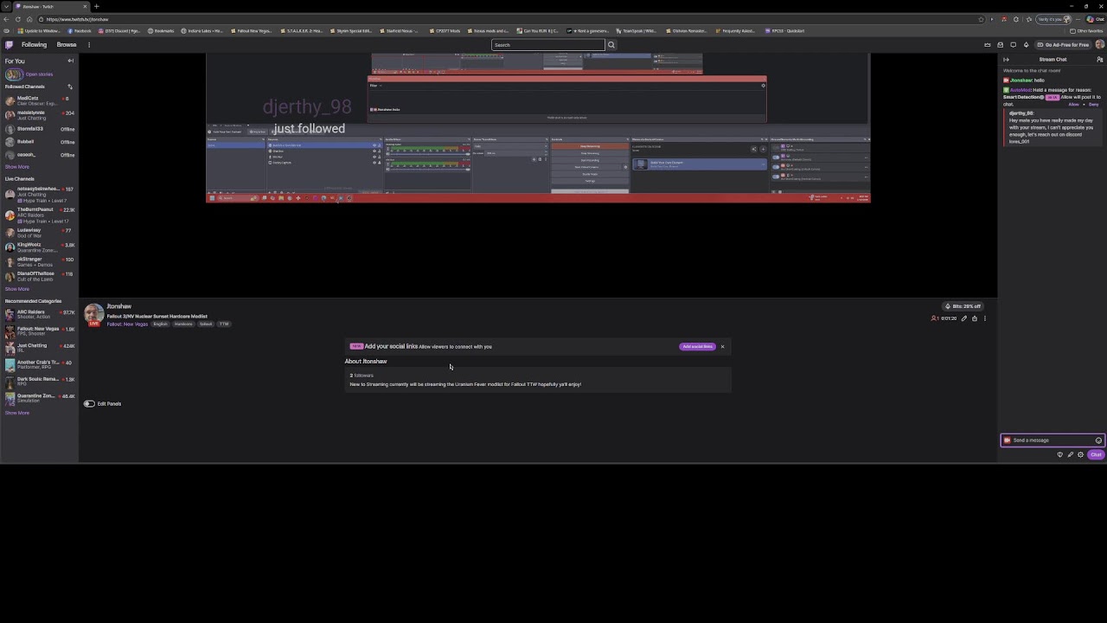
Task: Show more live channels
Action: 16,289
